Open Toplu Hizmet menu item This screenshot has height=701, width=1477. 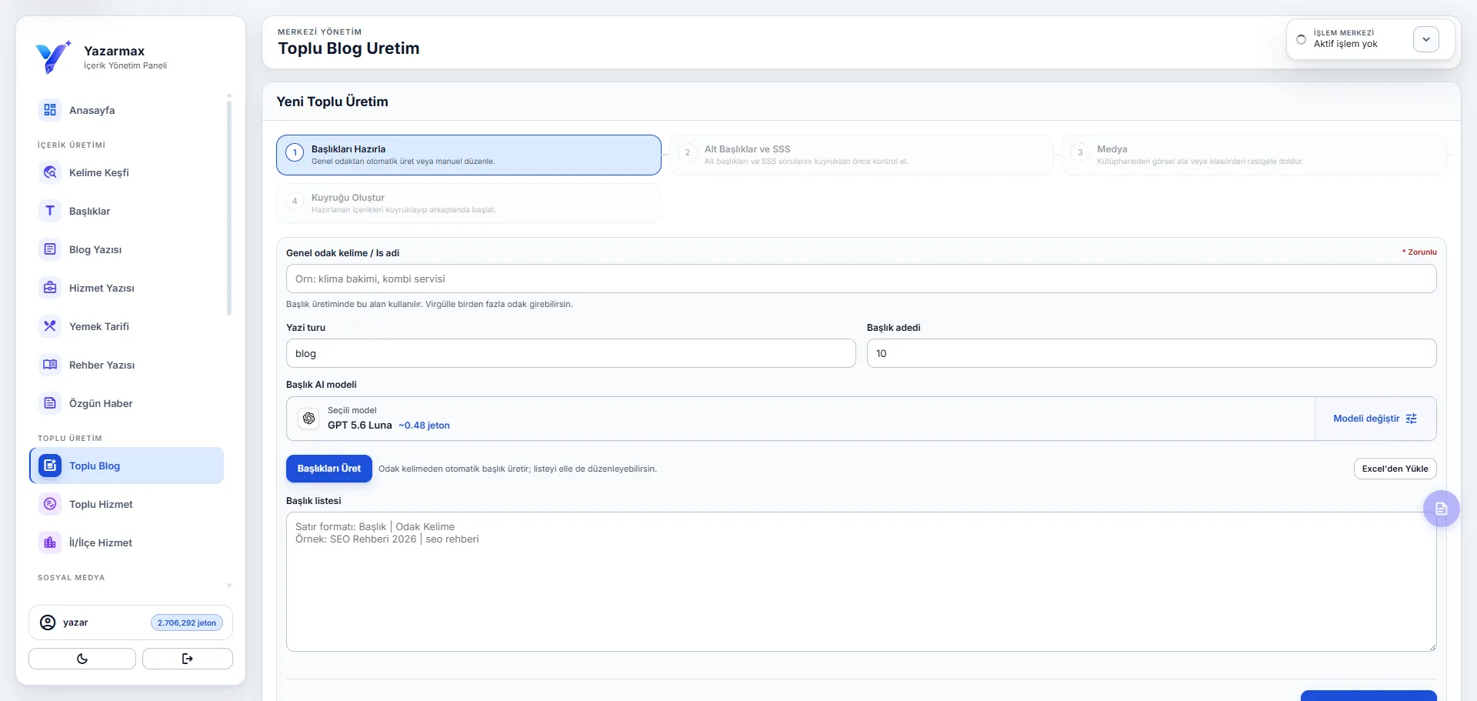[127, 504]
